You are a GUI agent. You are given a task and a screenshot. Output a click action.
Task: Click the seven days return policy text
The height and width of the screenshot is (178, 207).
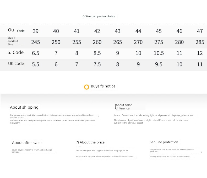pos(32,151)
